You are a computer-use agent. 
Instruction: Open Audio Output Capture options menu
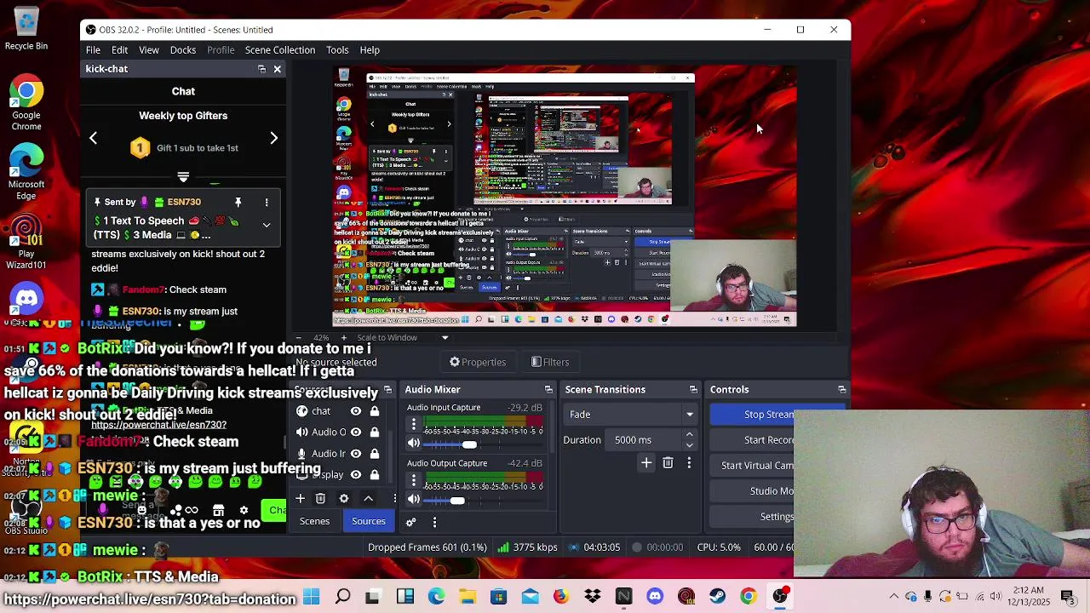coord(414,480)
